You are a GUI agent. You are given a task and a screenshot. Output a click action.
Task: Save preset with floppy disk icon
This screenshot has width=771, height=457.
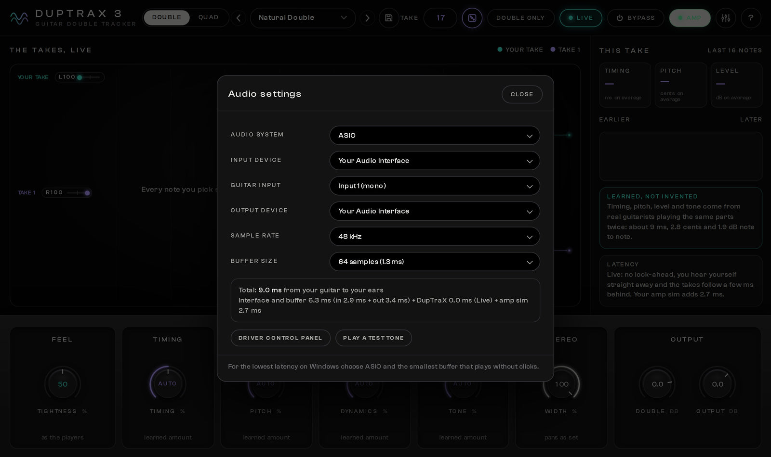point(388,18)
